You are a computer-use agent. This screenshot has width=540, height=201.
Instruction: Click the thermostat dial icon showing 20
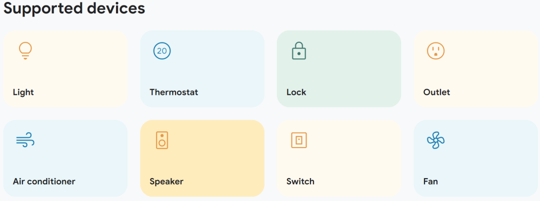[162, 51]
